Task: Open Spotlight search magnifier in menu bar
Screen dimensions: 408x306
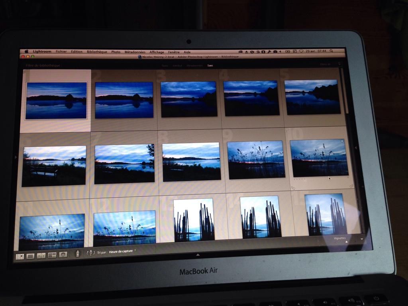Action: pyautogui.click(x=331, y=51)
